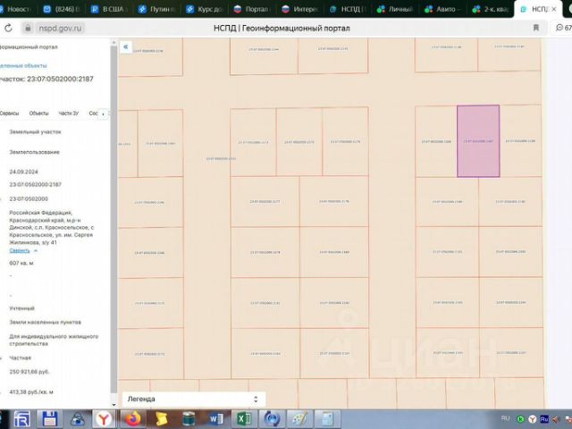Bookmark this page with the ribbon icon
Screen dimensions: 572x429
(536, 28)
